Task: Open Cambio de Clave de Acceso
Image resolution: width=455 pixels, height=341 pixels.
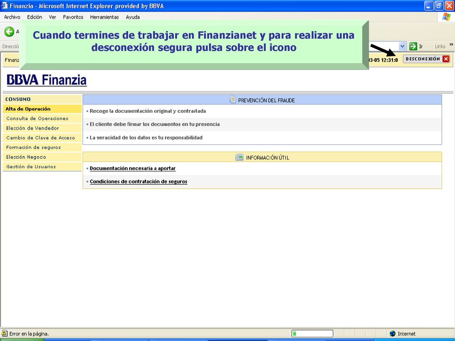Action: click(42, 138)
